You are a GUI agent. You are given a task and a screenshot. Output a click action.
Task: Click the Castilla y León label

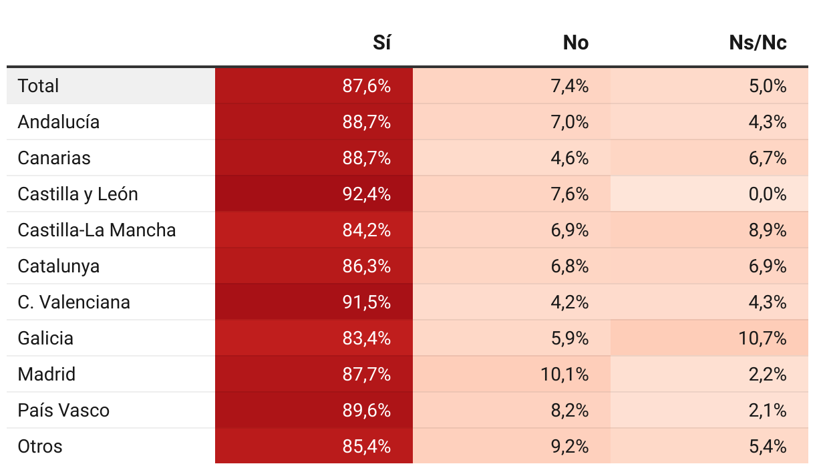(78, 194)
